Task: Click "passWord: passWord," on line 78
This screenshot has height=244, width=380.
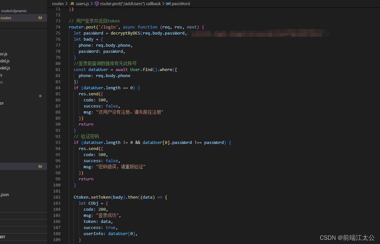Action: coord(102,51)
